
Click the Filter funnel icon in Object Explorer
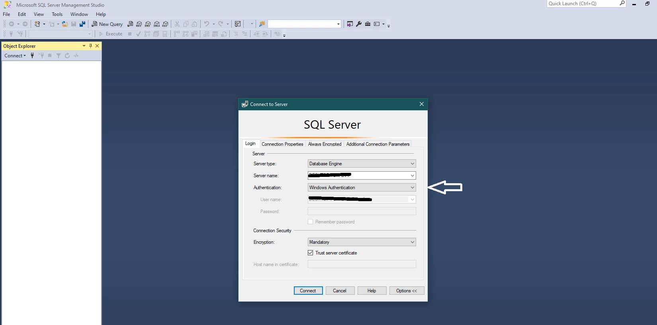59,56
